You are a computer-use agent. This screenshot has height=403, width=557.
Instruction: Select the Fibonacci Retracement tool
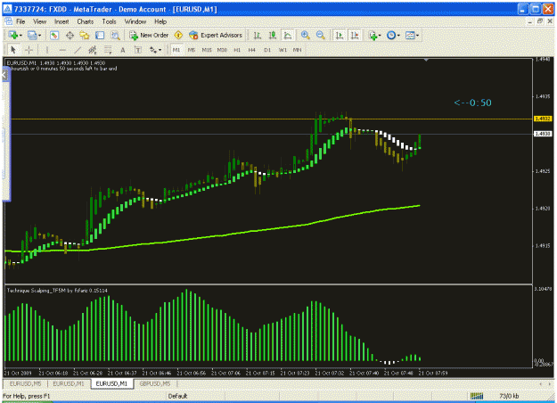click(108, 50)
